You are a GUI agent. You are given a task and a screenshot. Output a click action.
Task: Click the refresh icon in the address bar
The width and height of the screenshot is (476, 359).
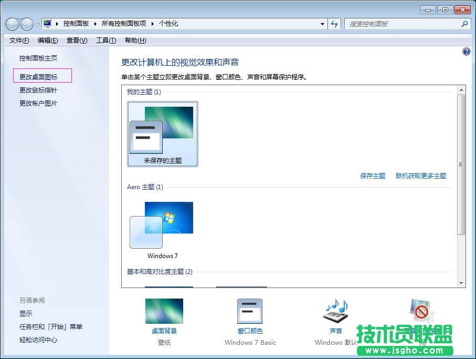coord(335,24)
